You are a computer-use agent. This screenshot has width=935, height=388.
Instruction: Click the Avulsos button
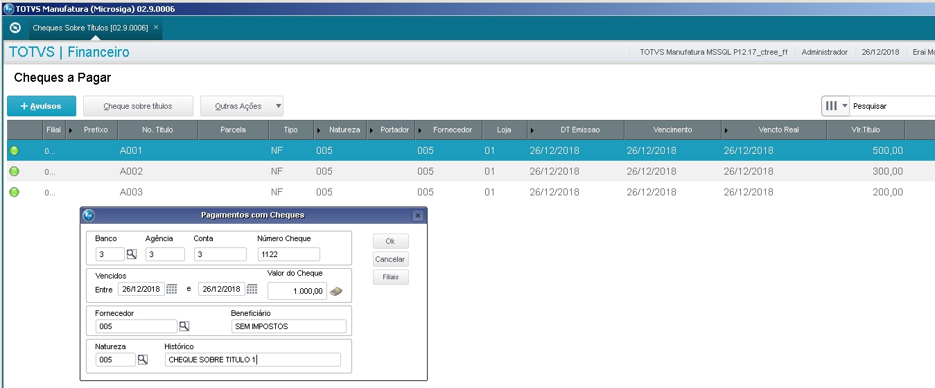(x=42, y=106)
